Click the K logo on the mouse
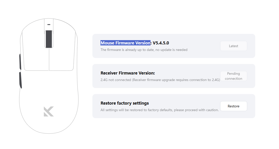The height and width of the screenshot is (149, 279). click(x=49, y=111)
